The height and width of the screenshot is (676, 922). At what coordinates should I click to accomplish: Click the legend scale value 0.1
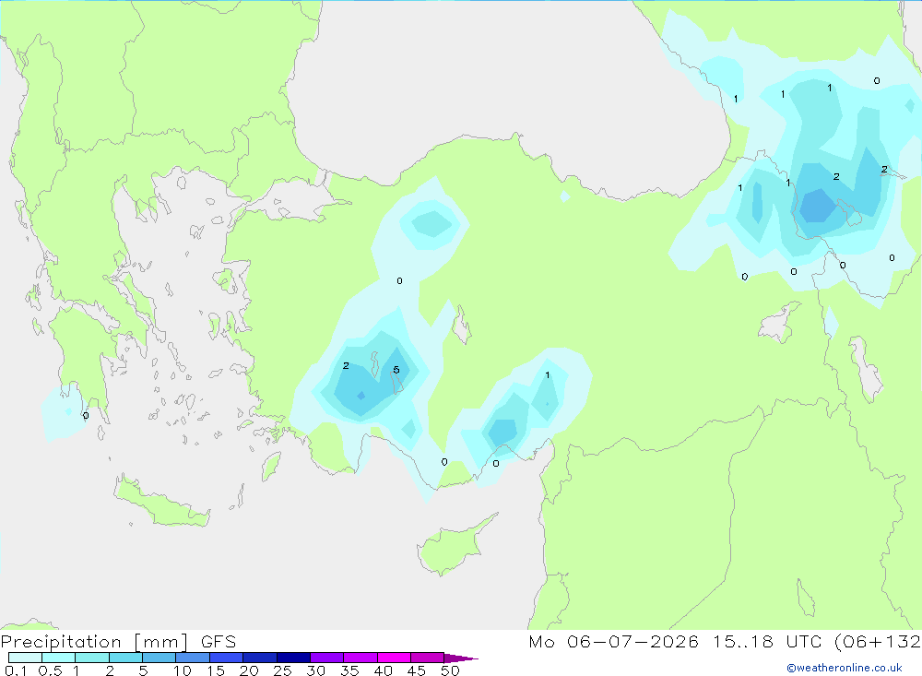16,670
